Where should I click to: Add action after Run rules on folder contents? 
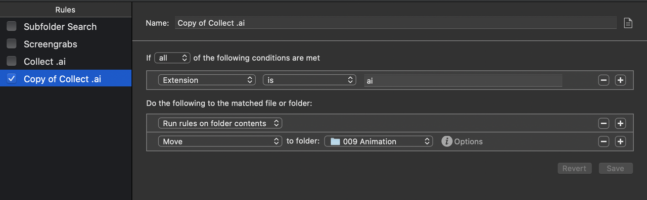621,124
